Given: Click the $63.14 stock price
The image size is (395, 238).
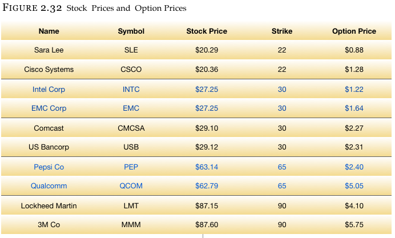Looking at the screenshot, I should coord(207,167).
